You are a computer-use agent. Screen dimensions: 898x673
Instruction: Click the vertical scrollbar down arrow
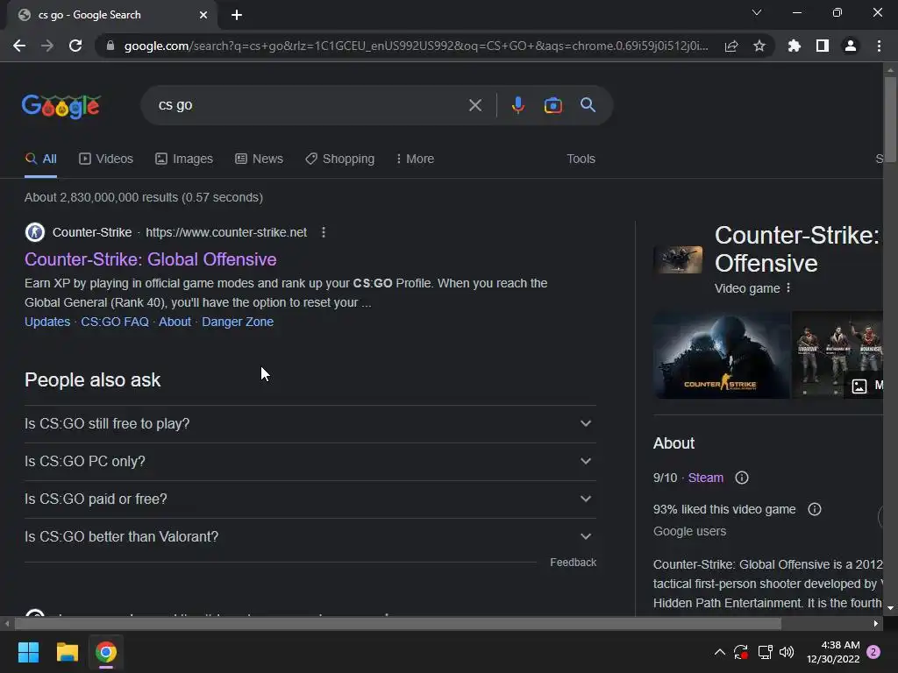click(890, 608)
